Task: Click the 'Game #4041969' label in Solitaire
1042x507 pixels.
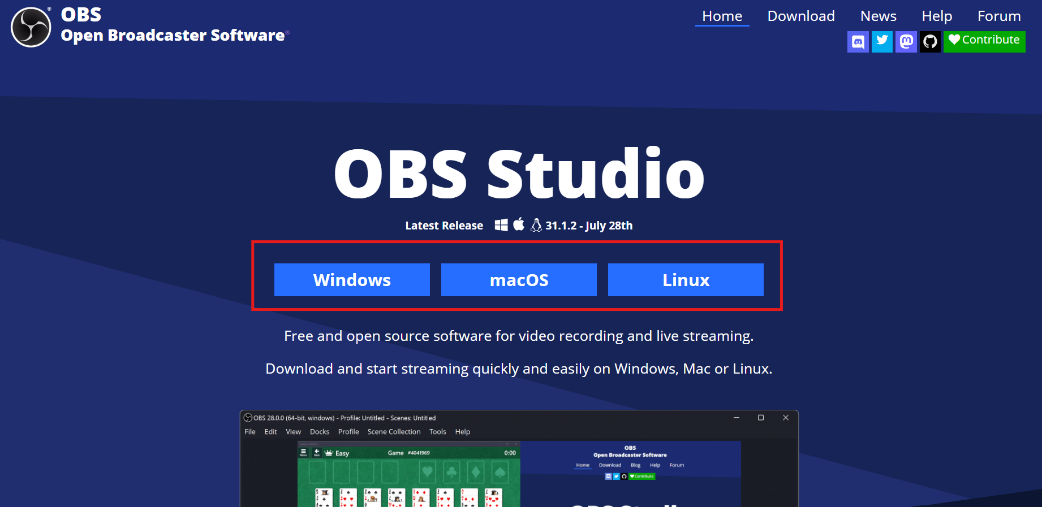Action: tap(409, 453)
